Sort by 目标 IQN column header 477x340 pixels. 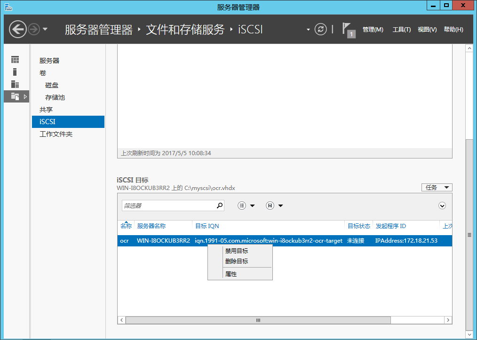click(207, 226)
